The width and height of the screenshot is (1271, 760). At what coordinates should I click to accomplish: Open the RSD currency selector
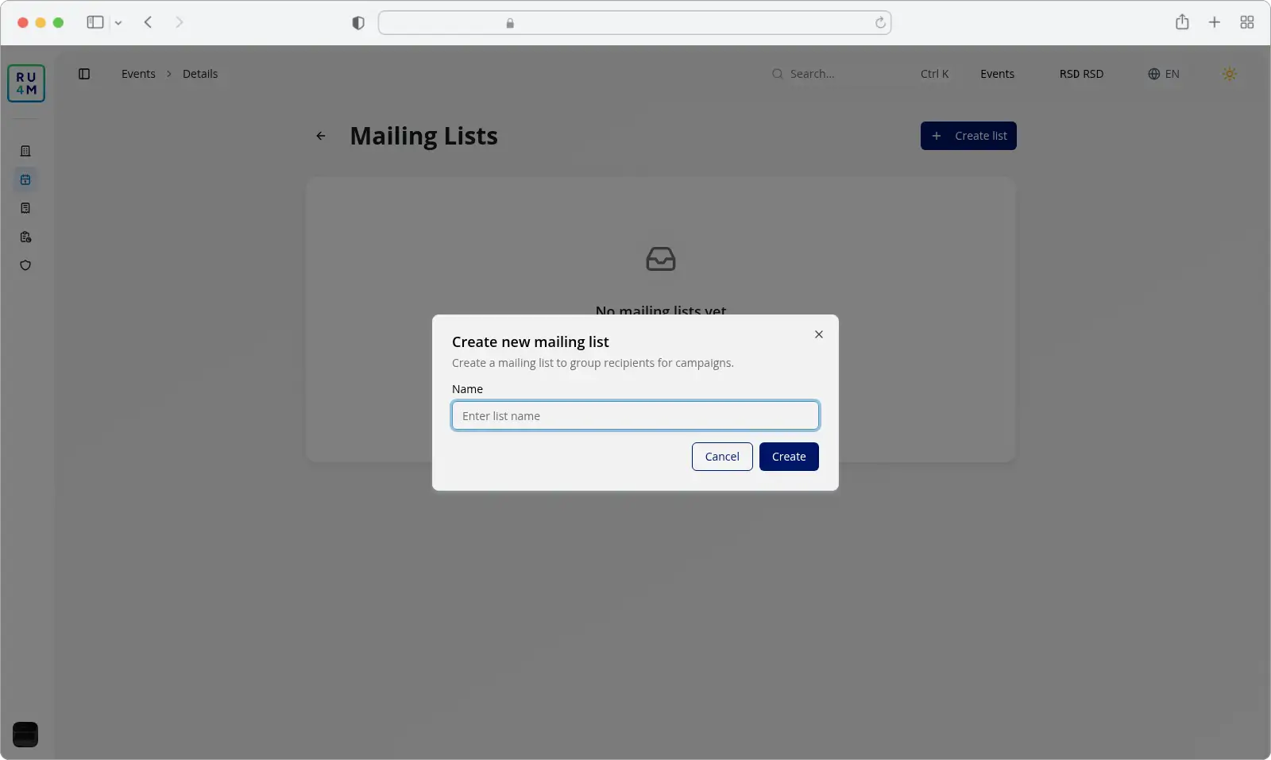tap(1081, 74)
